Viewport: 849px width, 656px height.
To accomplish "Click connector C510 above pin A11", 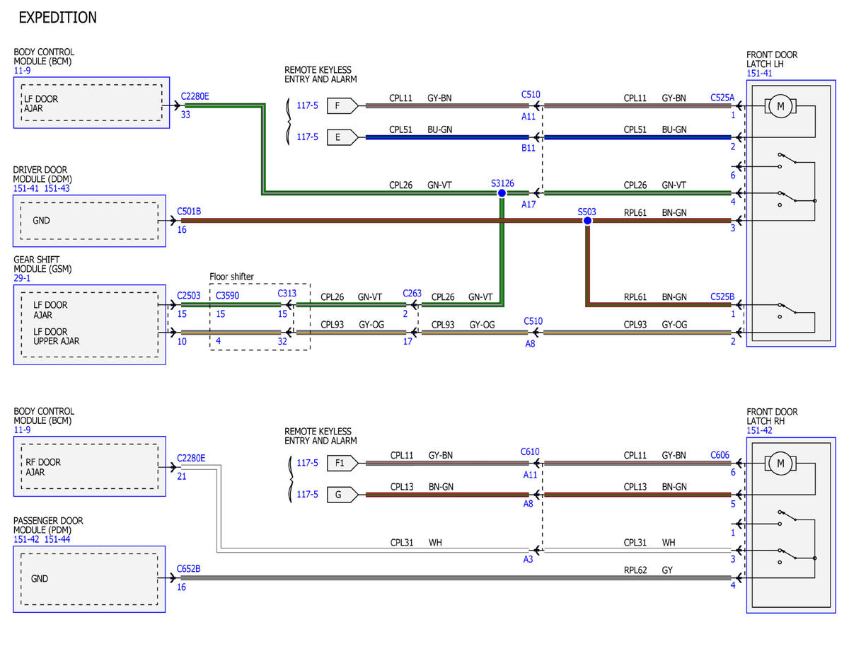I will pyautogui.click(x=531, y=94).
